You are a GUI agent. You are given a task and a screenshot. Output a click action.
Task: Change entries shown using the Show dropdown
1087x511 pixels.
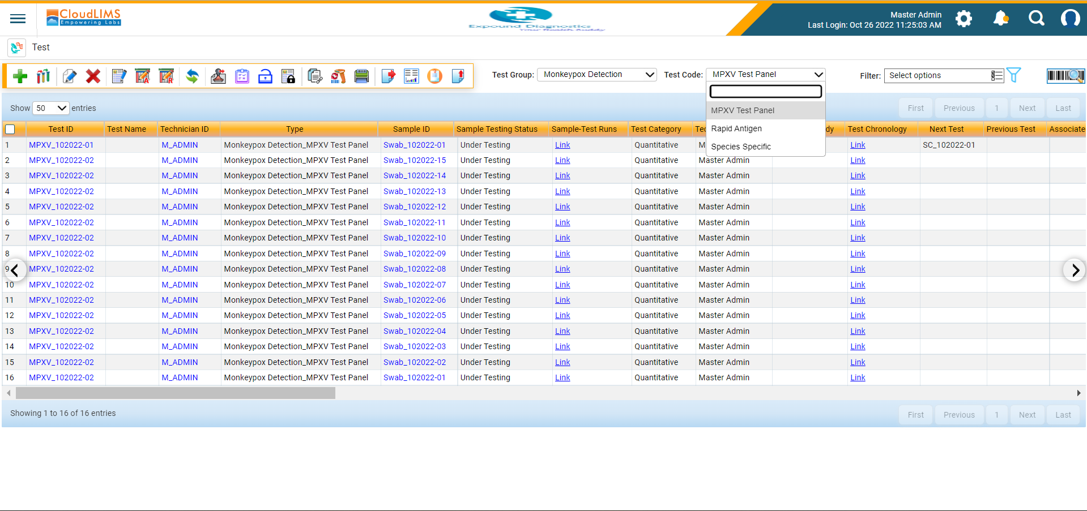click(x=50, y=108)
